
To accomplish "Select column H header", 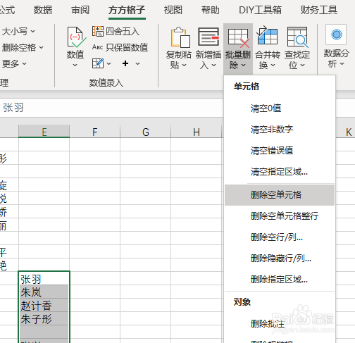I will 197,132.
